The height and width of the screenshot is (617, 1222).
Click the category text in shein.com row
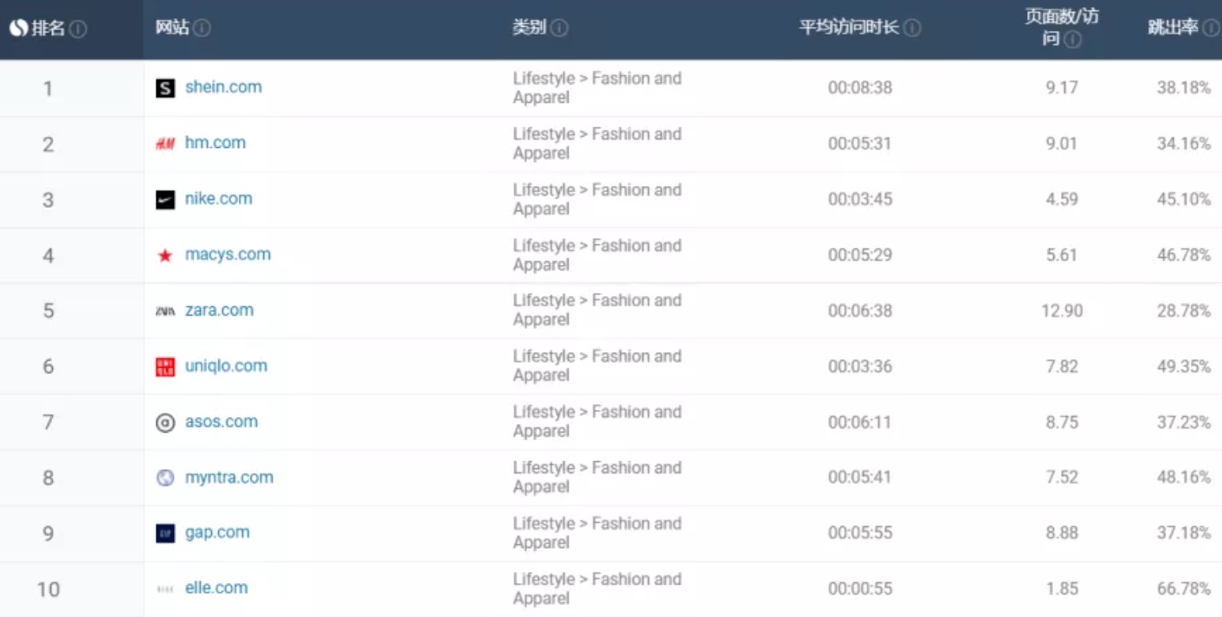[597, 87]
